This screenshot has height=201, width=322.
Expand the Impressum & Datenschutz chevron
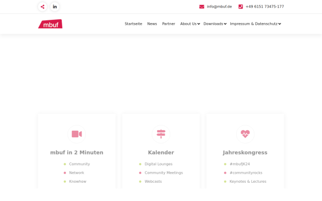click(x=280, y=24)
